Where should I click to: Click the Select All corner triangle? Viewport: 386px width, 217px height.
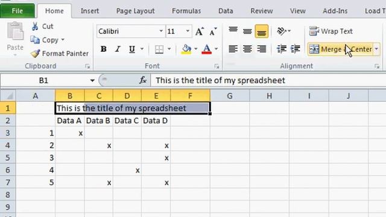pos(8,95)
